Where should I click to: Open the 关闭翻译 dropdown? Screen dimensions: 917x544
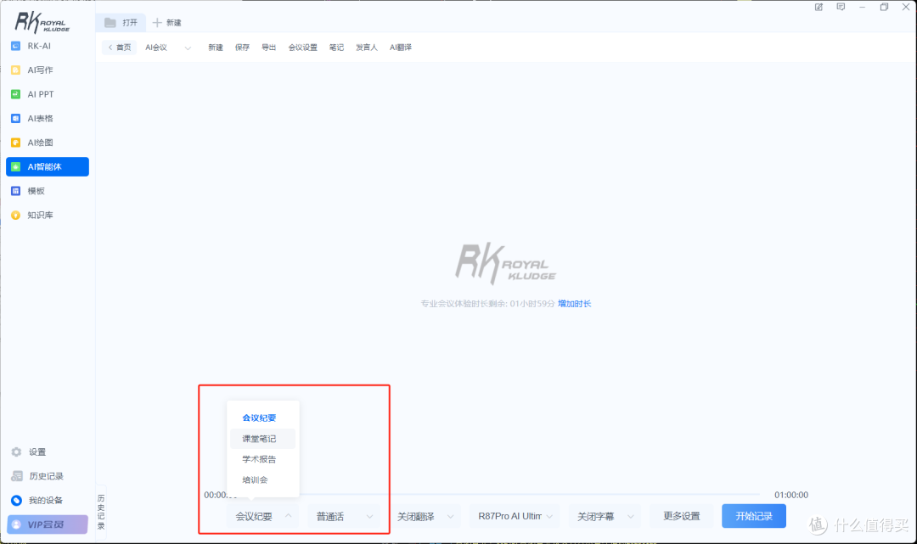(425, 517)
